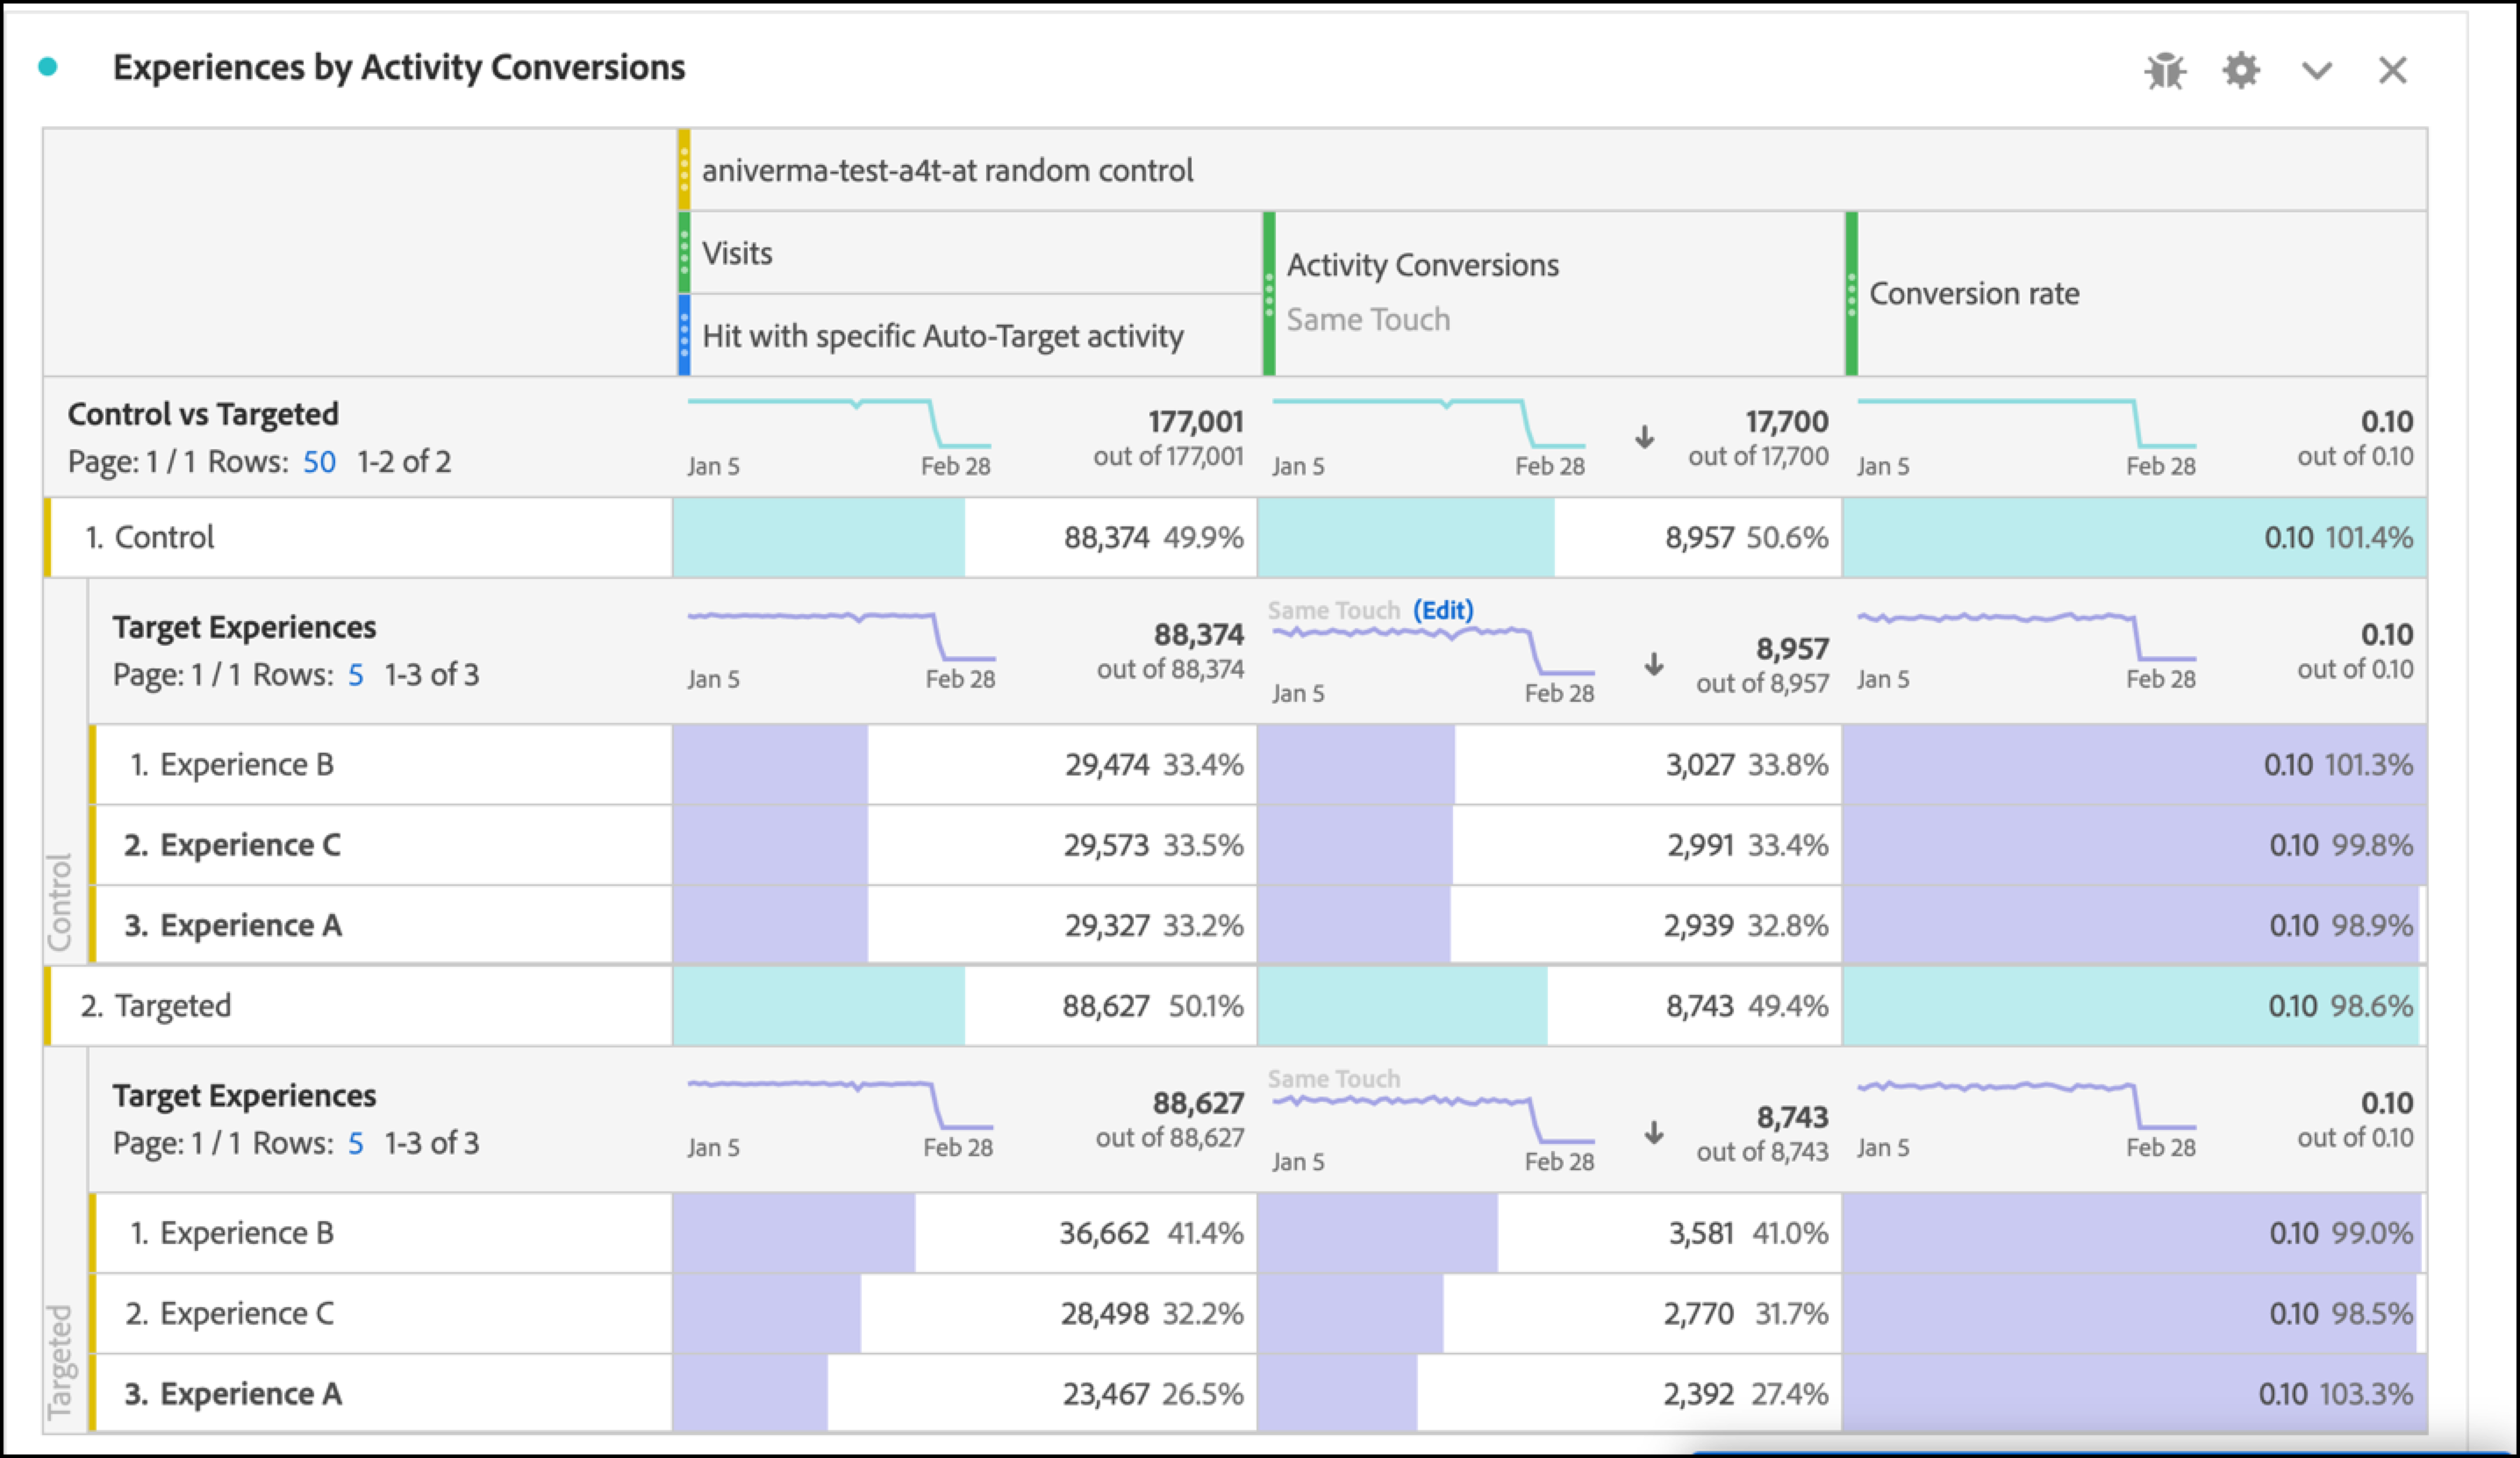Collapse panel using the chevron arrow
Viewport: 2520px width, 1458px height.
(2317, 71)
